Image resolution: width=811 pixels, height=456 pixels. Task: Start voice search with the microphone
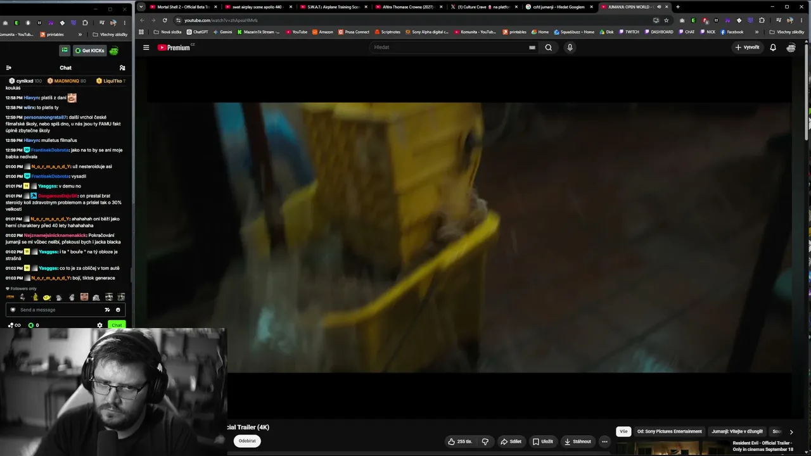tap(570, 47)
